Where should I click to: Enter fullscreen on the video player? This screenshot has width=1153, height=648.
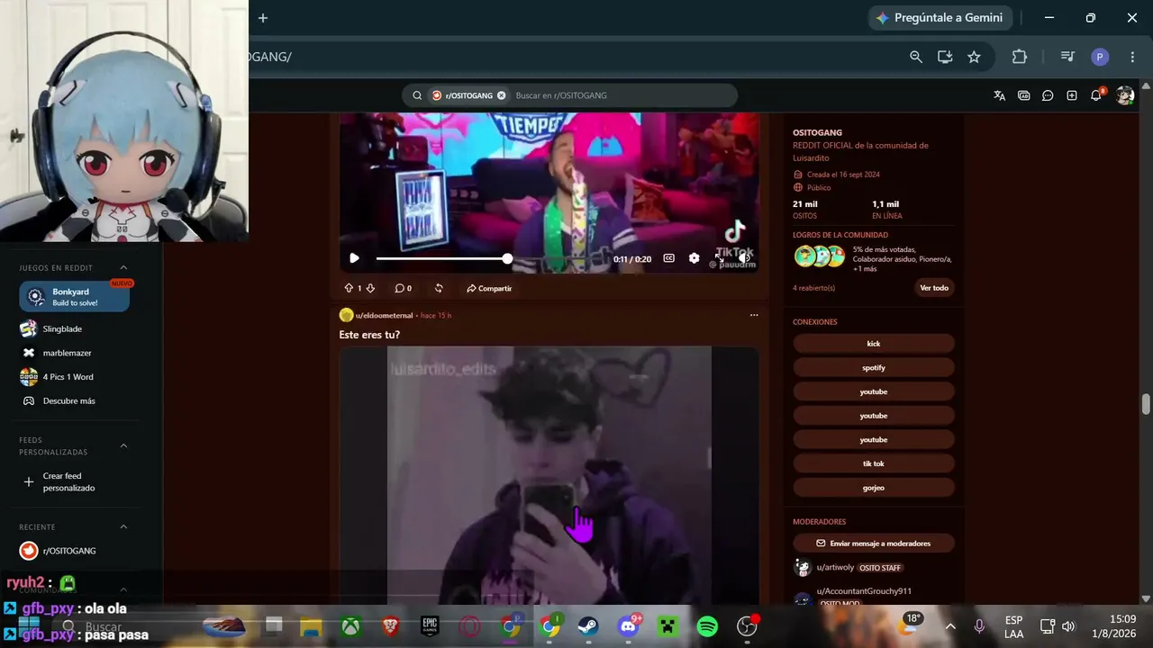coord(719,258)
